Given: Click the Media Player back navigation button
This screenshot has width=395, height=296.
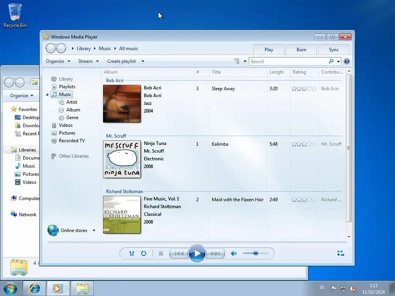Looking at the screenshot, I should [51, 48].
